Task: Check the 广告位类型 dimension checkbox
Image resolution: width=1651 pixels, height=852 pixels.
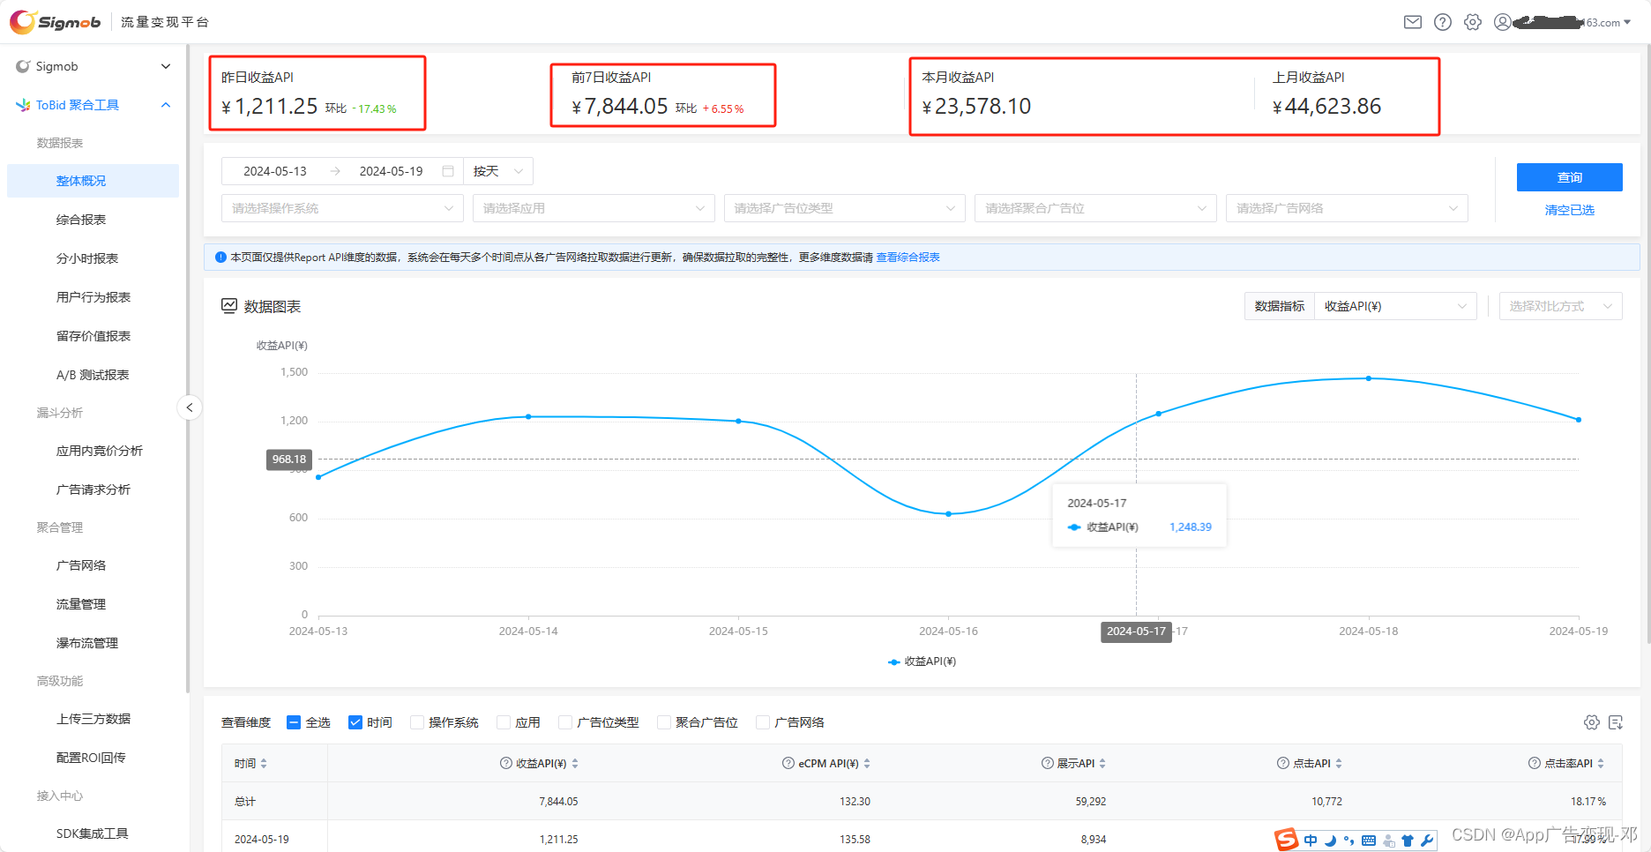Action: [565, 722]
